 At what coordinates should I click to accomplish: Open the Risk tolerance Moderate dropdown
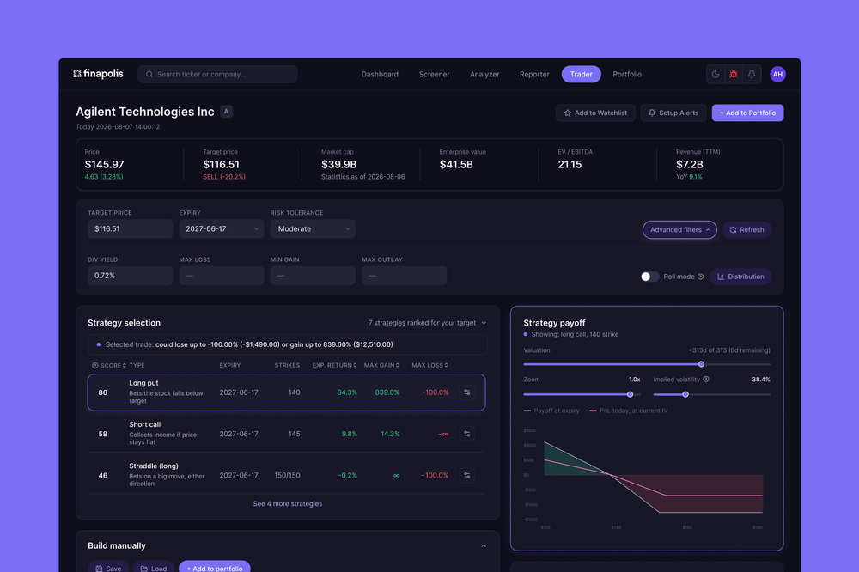click(x=313, y=229)
